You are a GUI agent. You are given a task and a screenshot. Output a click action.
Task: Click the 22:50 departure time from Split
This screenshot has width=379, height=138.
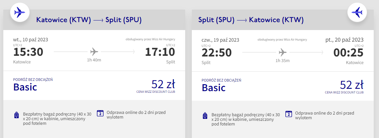(x=217, y=52)
